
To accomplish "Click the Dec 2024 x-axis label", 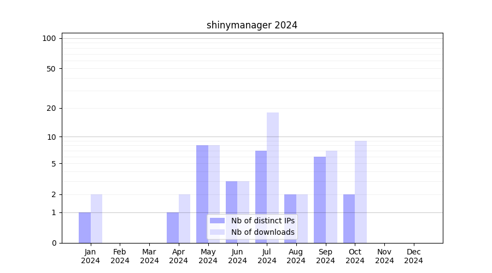I will pyautogui.click(x=413, y=256).
